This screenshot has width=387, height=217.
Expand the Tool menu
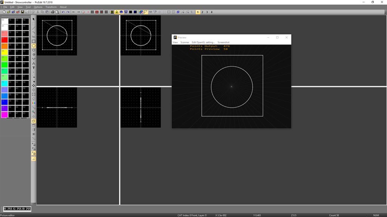(x=28, y=7)
